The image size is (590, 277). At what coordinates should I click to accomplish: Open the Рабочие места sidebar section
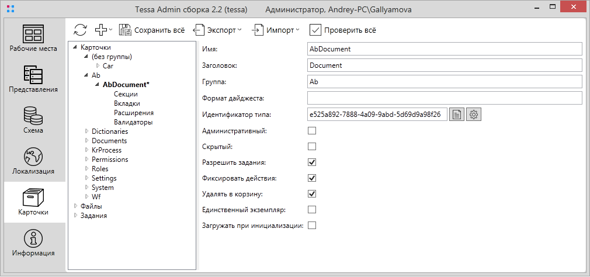tap(33, 38)
